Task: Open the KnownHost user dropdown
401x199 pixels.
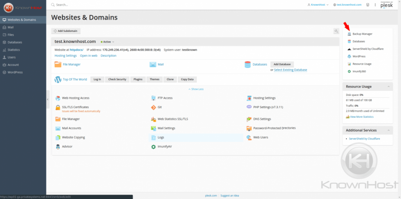Action: [318, 5]
